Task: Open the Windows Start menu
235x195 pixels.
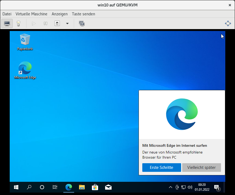Action: [16, 187]
